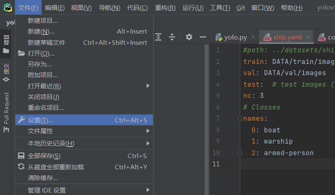Image resolution: width=335 pixels, height=195 pixels.
Task: Open the Git menu
Action: (241, 8)
